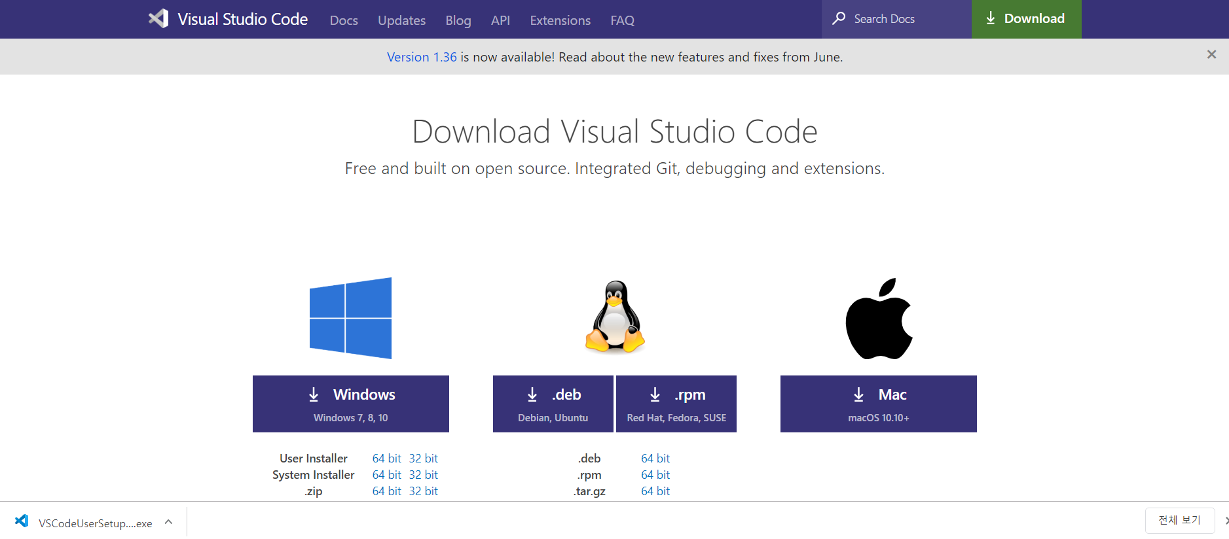
Task: Click the '.tar.gz' label
Action: point(589,491)
